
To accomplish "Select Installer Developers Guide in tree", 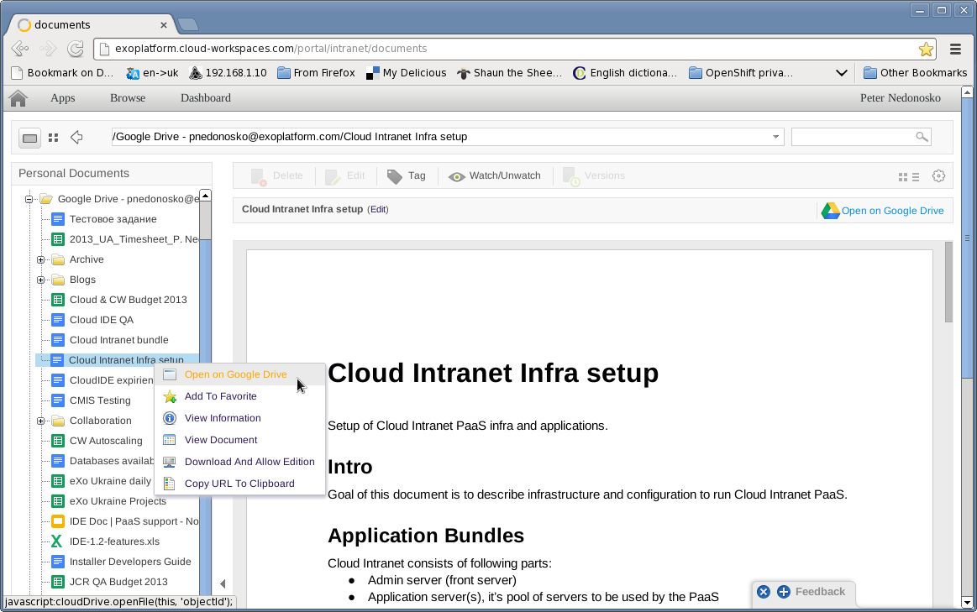I will tap(129, 562).
